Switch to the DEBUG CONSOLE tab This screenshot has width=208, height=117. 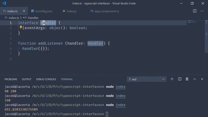pos(46,79)
